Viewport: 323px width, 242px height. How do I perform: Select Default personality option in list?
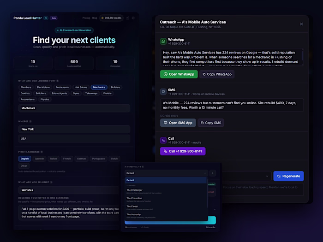(166, 180)
